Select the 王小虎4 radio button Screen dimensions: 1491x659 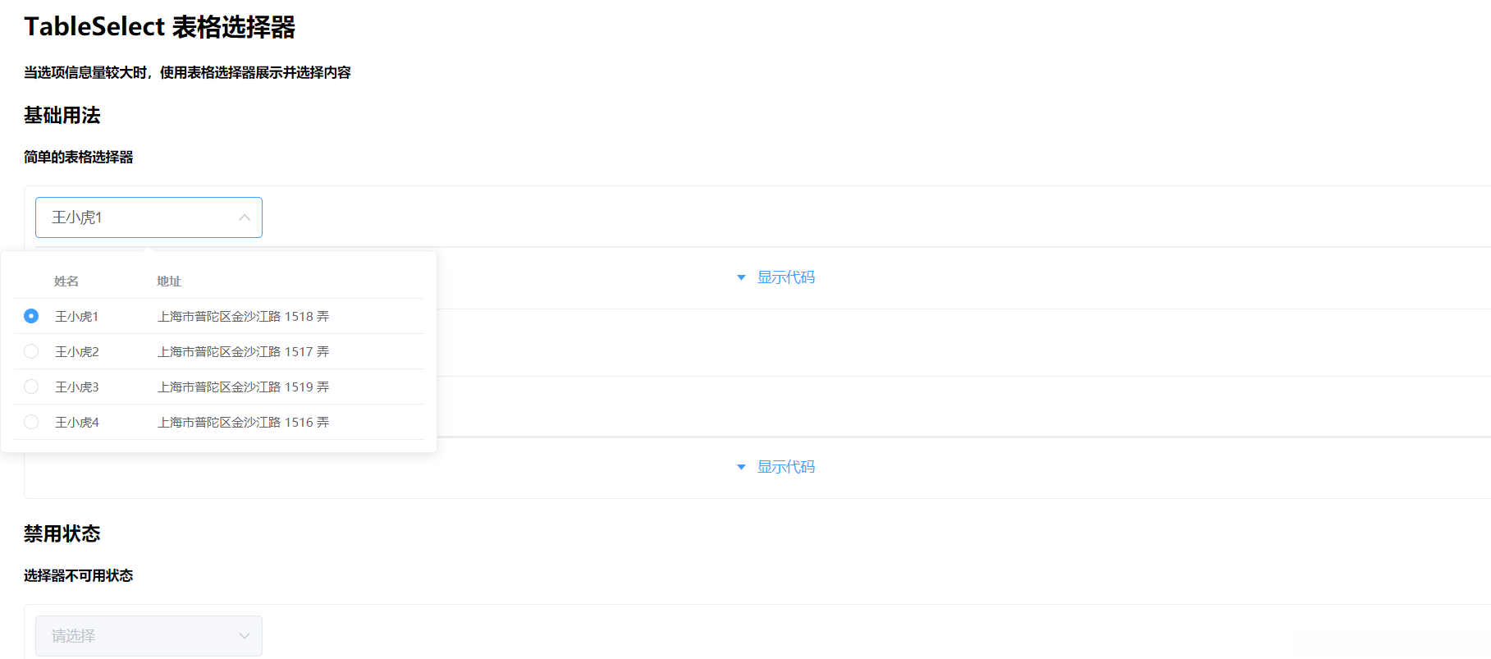[31, 422]
